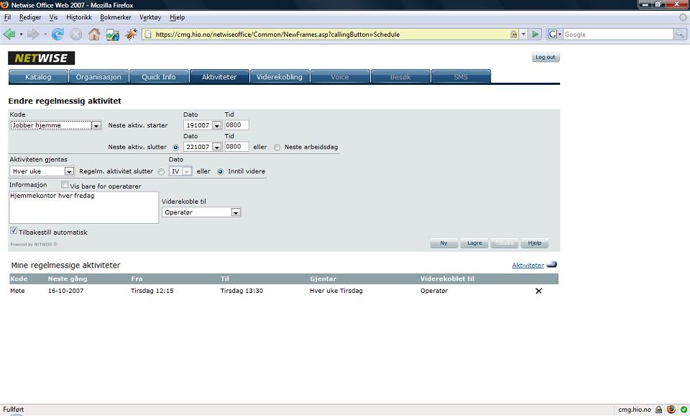This screenshot has width=690, height=416.
Task: Reload the page with the refresh icon
Action: point(57,34)
